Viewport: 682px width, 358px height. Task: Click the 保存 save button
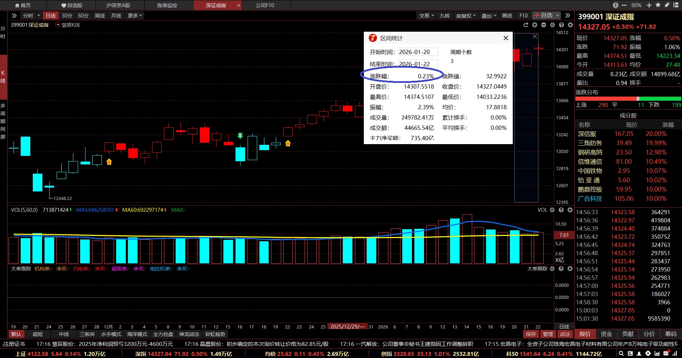click(531, 334)
